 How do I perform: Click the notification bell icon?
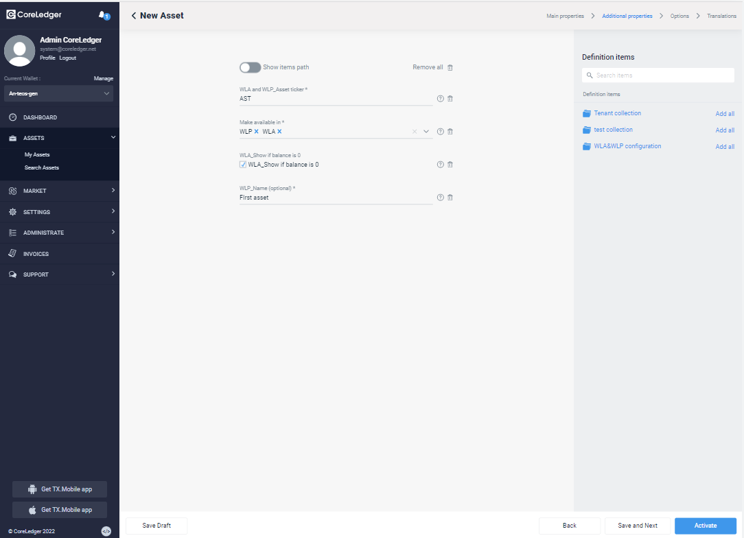(103, 14)
